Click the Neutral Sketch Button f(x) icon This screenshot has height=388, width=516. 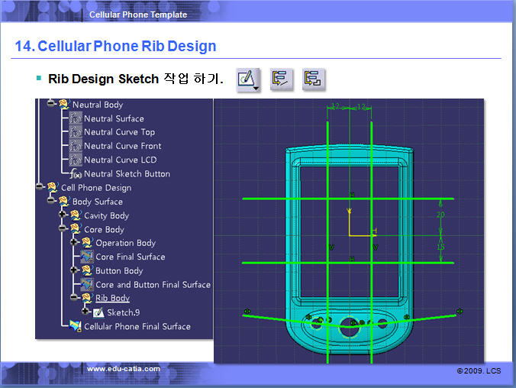click(76, 174)
